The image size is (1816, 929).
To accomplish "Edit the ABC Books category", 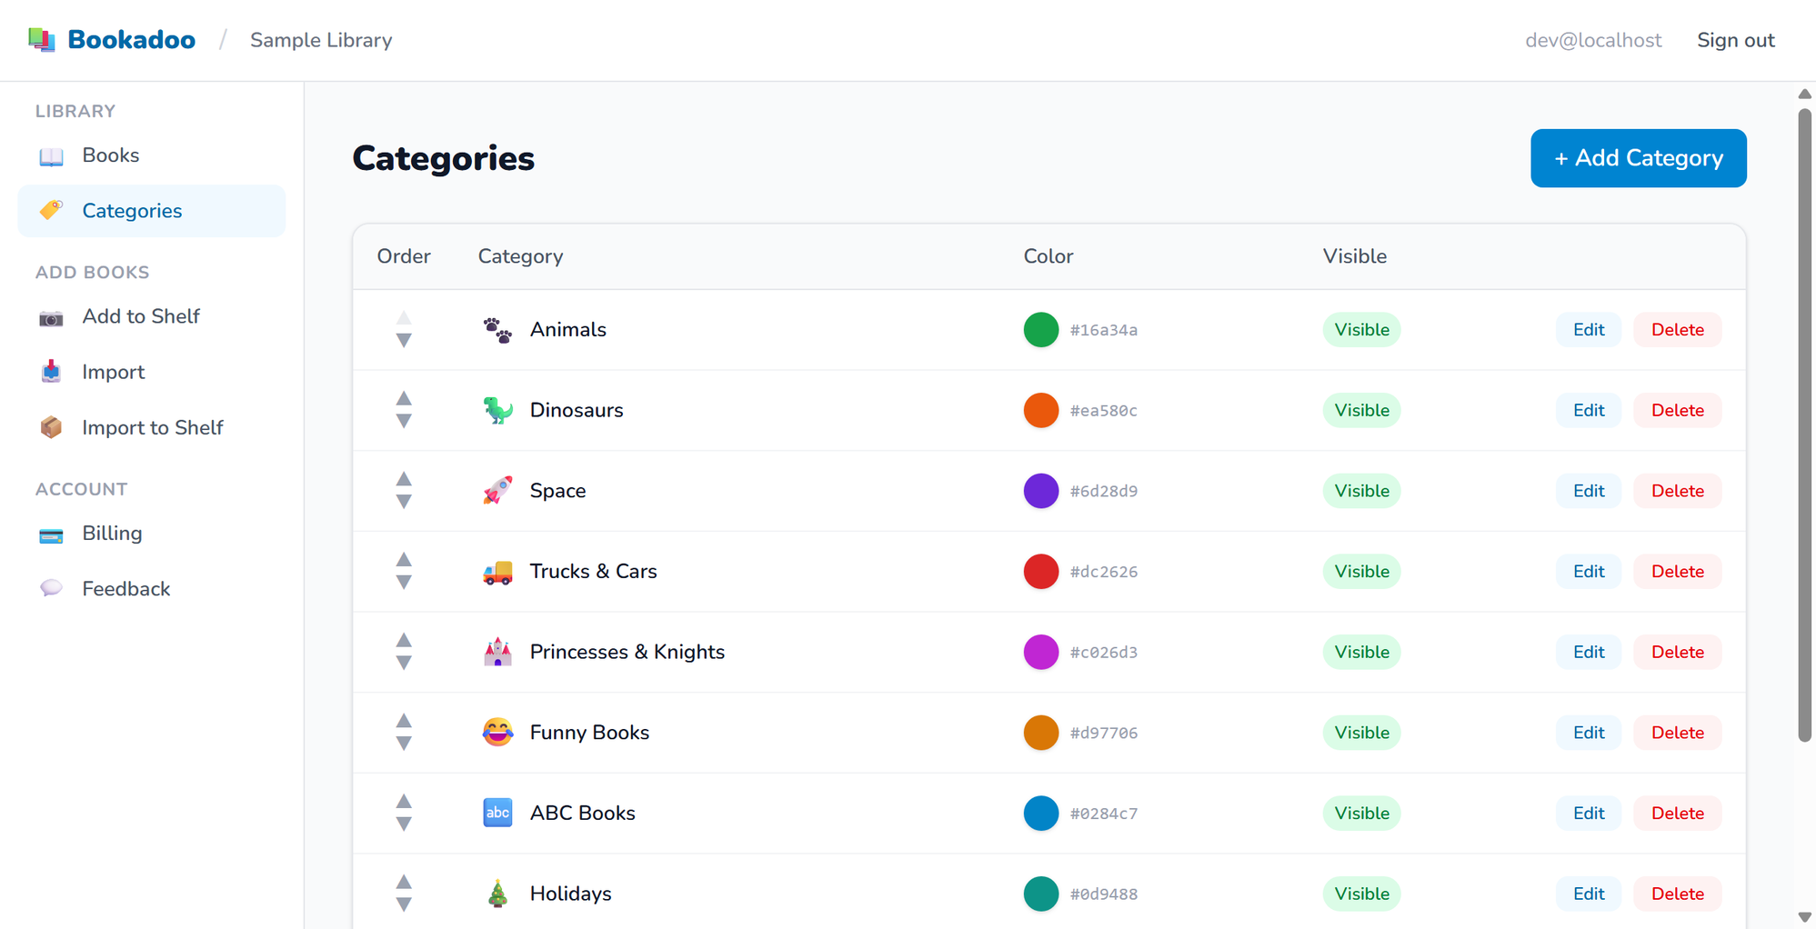I will click(1588, 813).
